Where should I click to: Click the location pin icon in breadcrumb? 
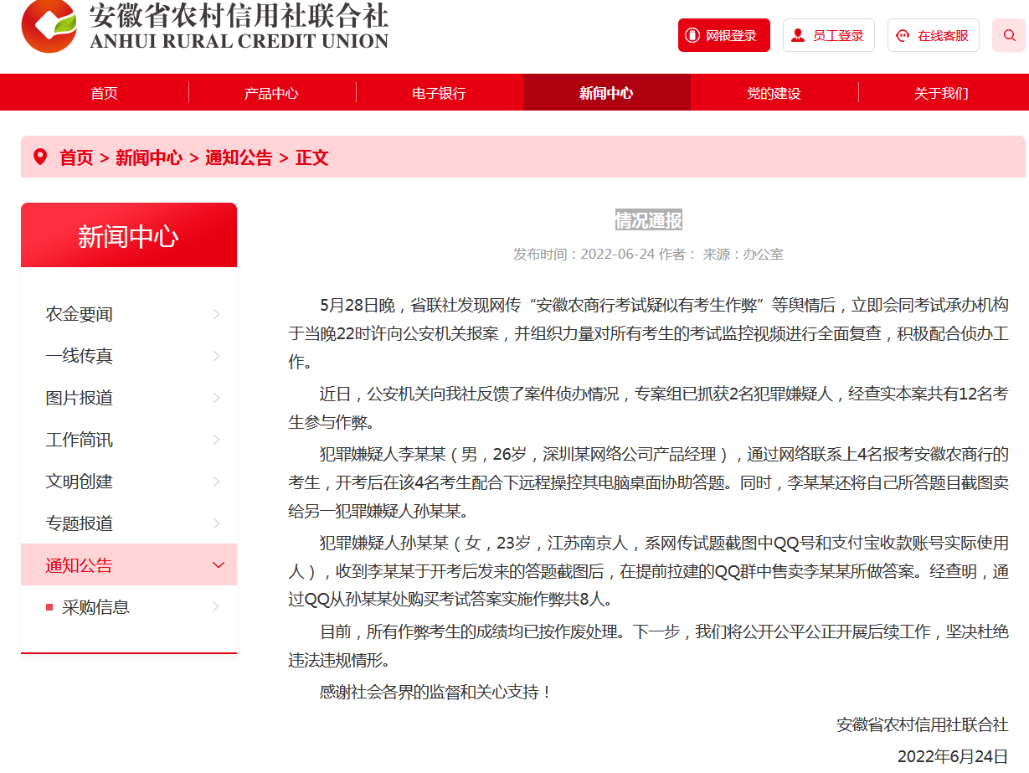(39, 157)
